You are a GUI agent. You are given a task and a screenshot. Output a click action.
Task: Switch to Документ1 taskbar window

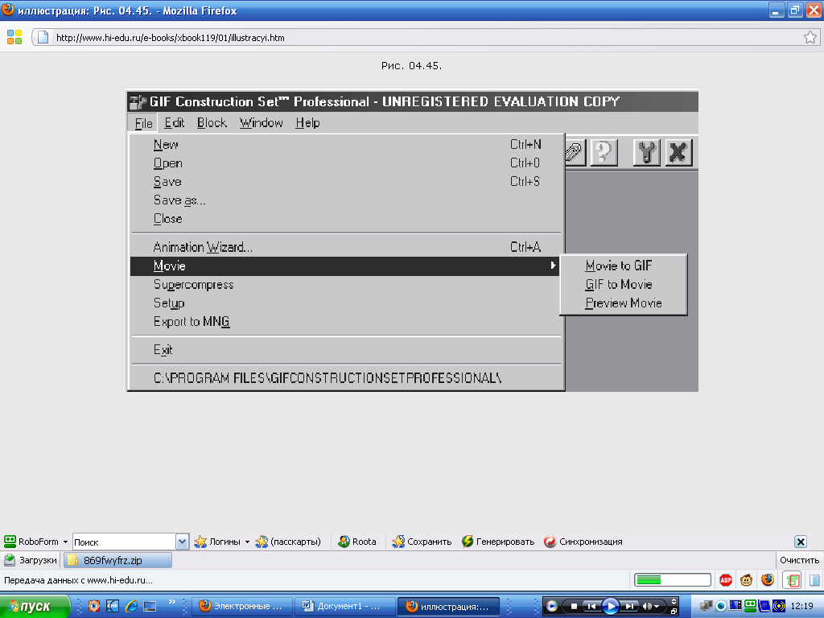tap(344, 607)
